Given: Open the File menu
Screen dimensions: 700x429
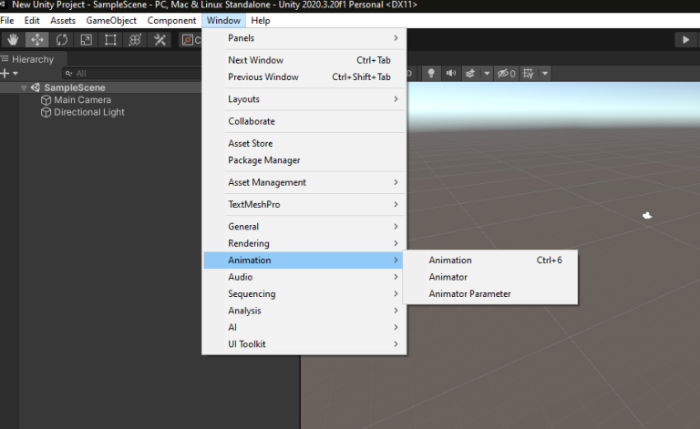Looking at the screenshot, I should (7, 21).
